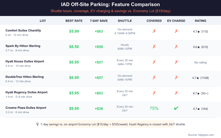Click the lightbulb tip icon in the footer note
The width and height of the screenshot is (221, 138).
tap(38, 124)
